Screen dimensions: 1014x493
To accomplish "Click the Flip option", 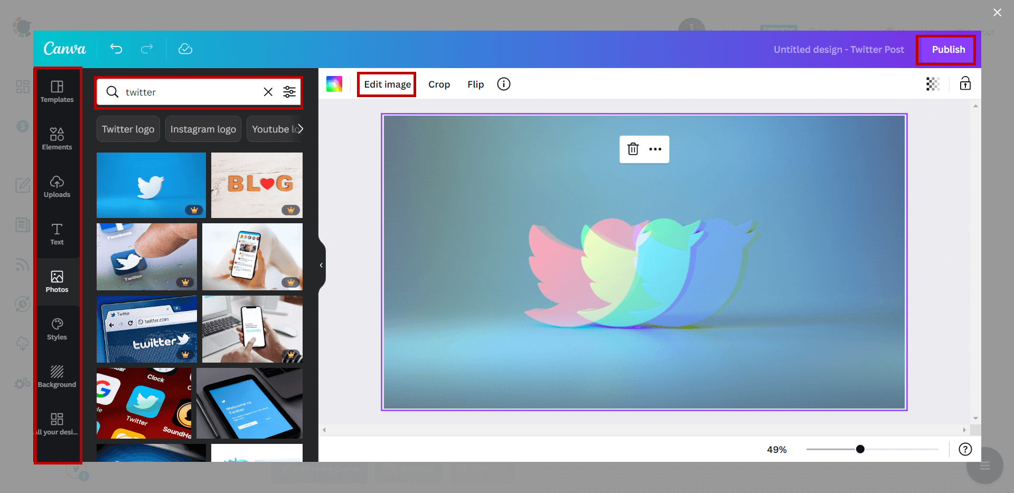I will [475, 84].
